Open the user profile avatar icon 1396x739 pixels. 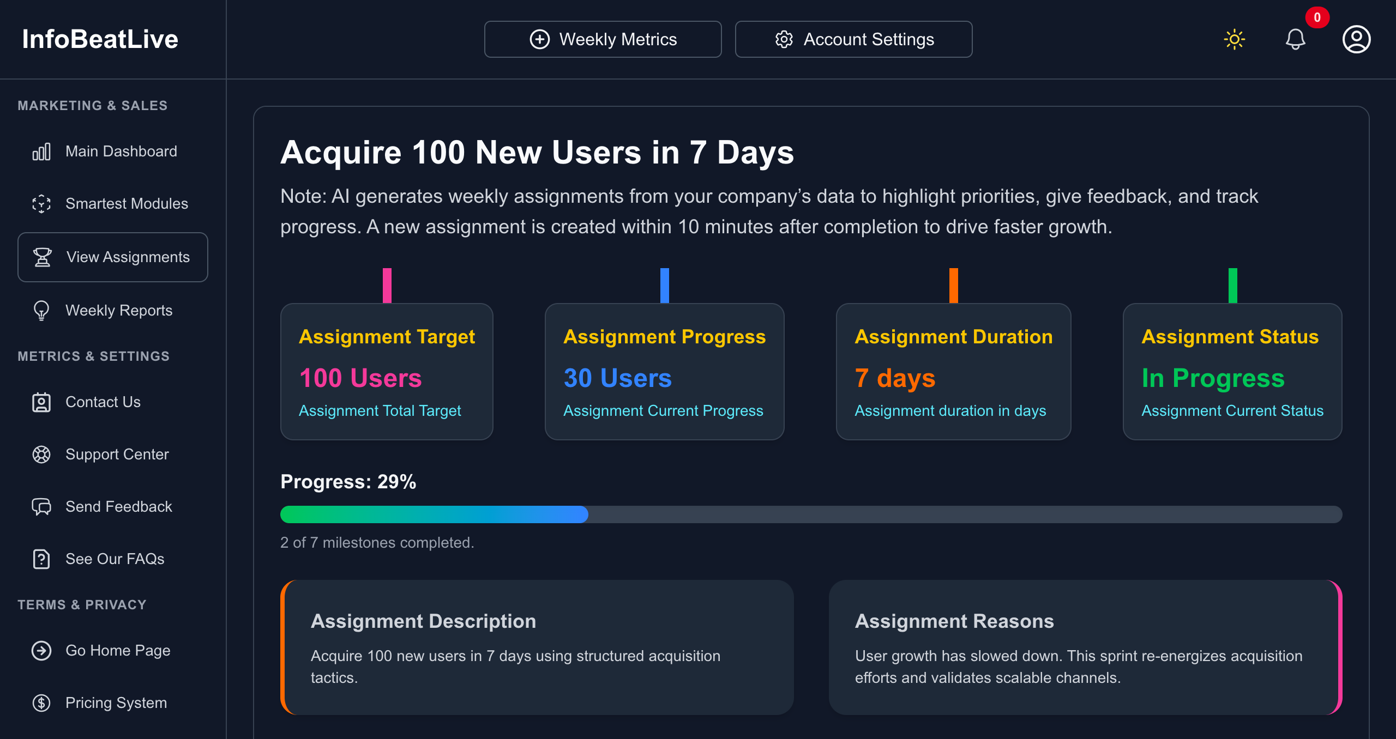pos(1356,39)
